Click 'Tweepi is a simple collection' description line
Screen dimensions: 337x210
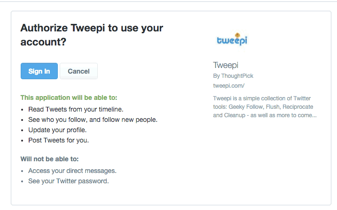pyautogui.click(x=262, y=98)
